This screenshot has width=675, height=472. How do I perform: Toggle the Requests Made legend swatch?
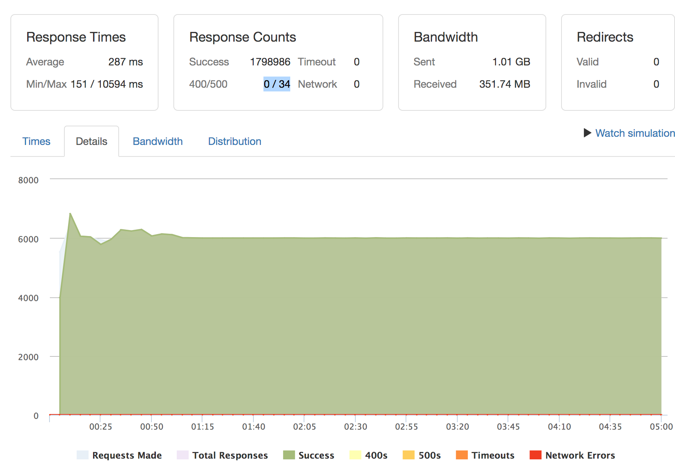click(x=82, y=455)
